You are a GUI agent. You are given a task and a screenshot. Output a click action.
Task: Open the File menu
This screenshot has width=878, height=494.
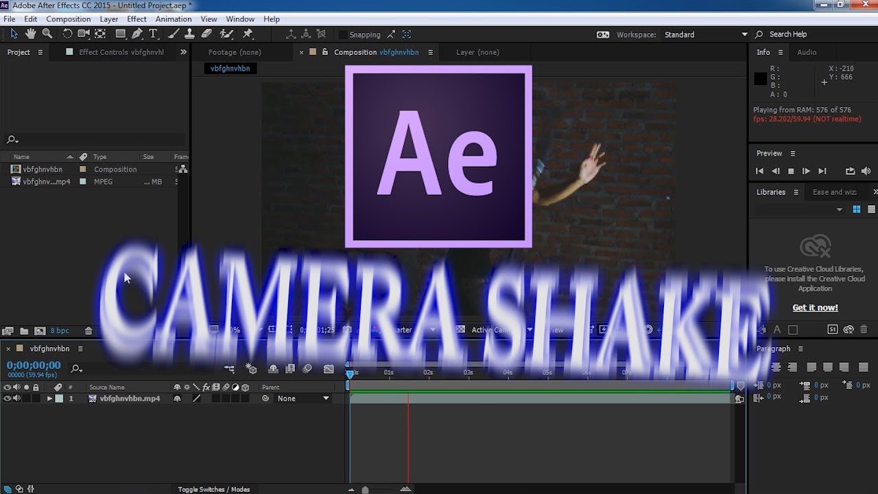(x=10, y=19)
